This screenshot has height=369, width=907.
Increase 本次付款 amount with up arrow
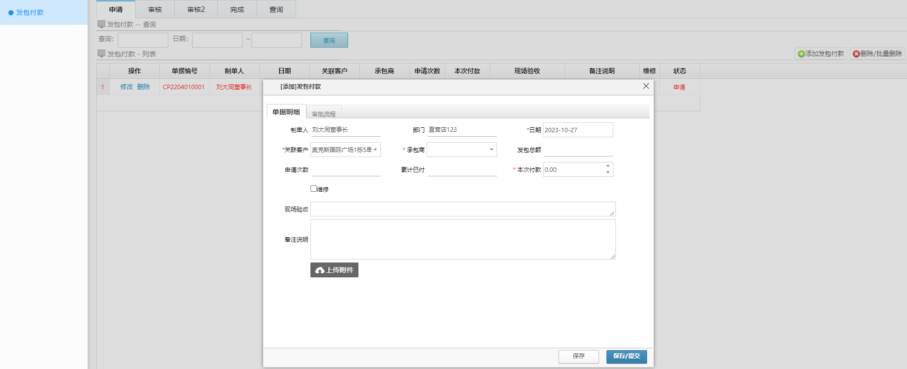[x=607, y=166]
